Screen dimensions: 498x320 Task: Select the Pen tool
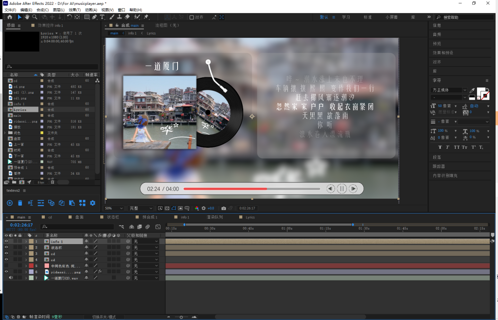click(x=94, y=17)
